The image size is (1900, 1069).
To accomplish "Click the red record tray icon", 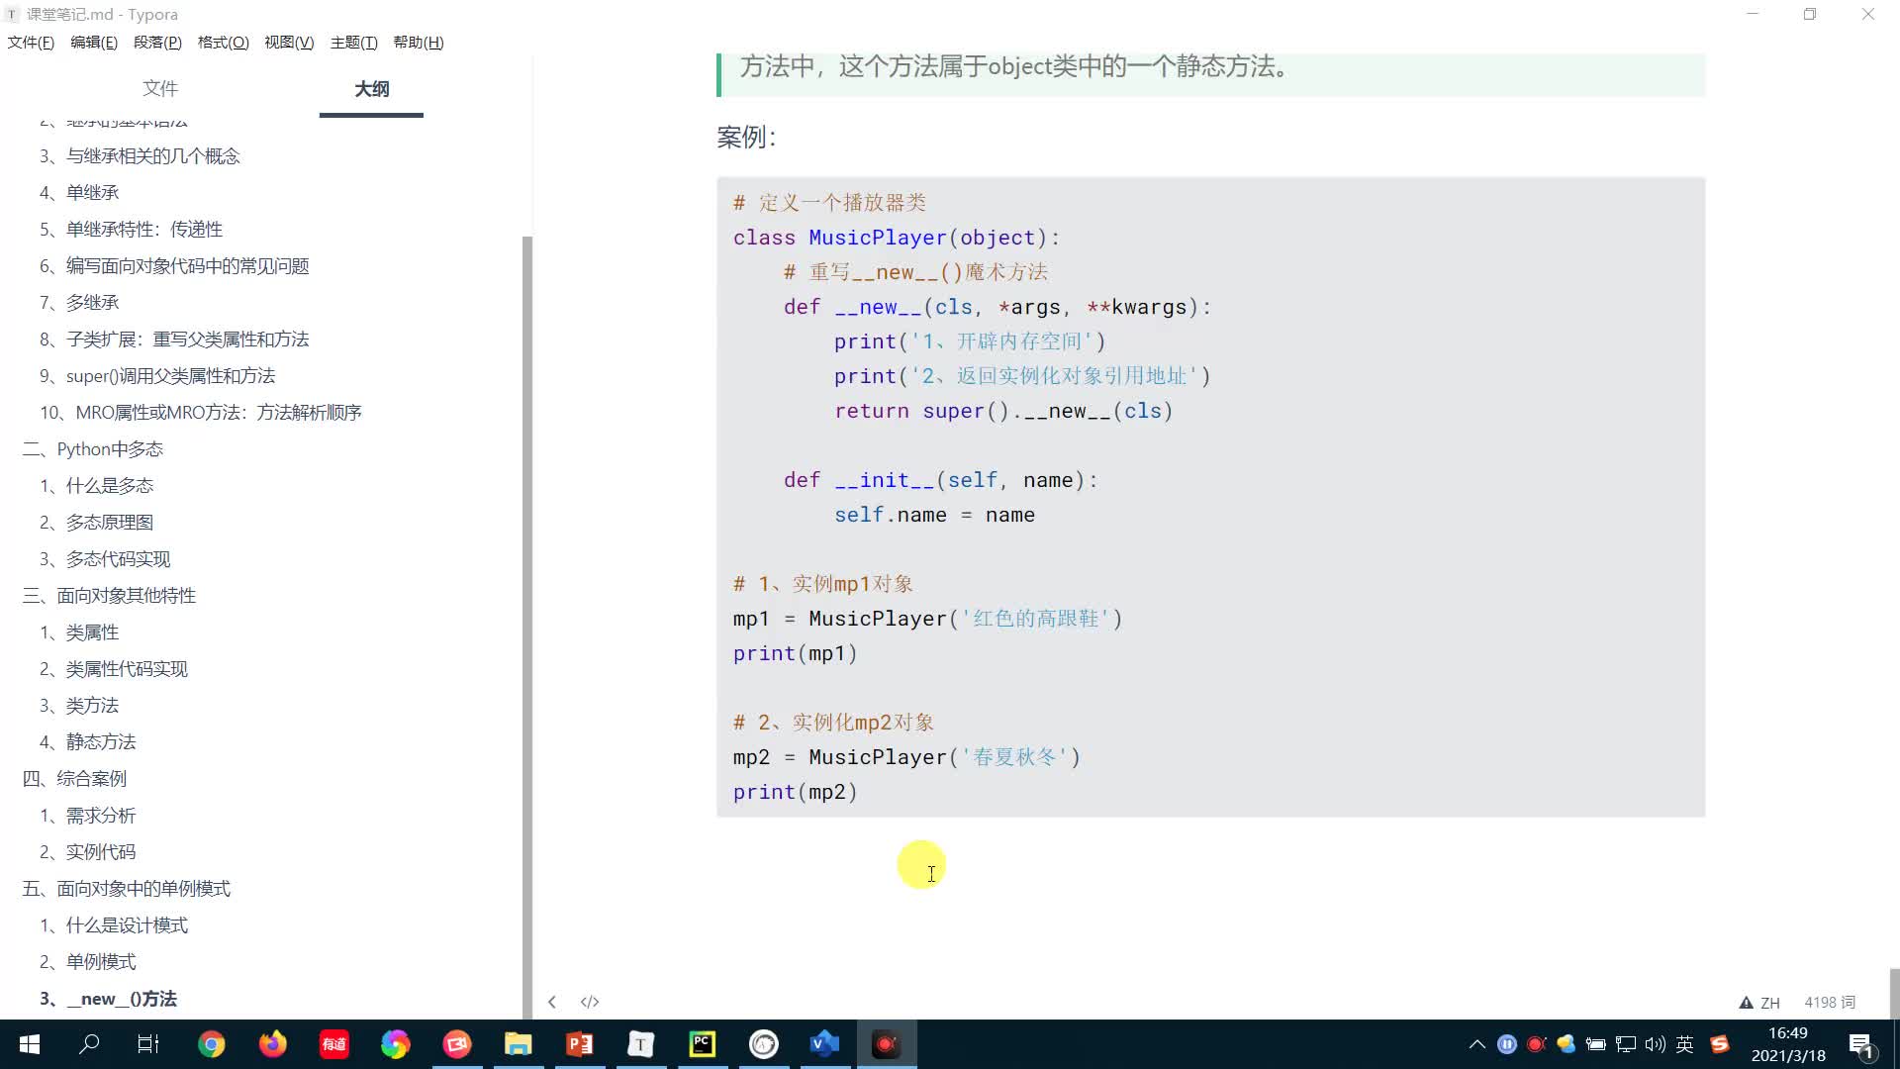I will click(x=1537, y=1044).
